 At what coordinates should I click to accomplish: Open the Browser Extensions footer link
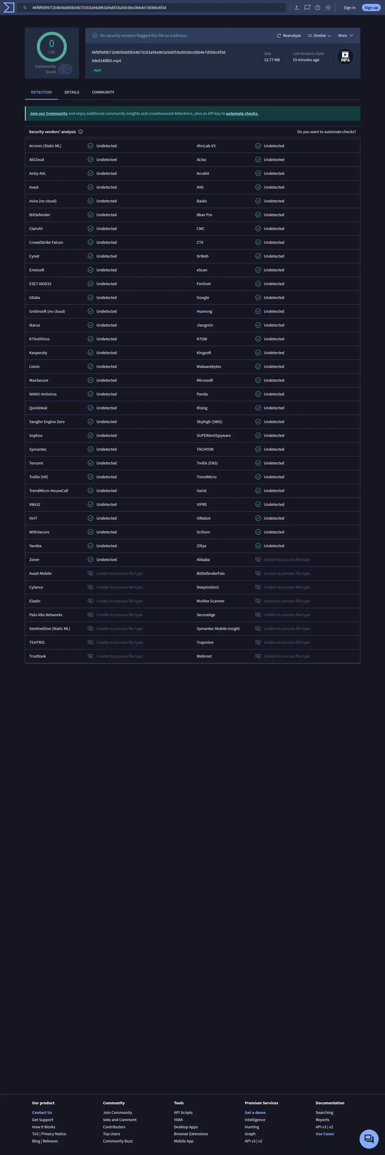[191, 1134]
